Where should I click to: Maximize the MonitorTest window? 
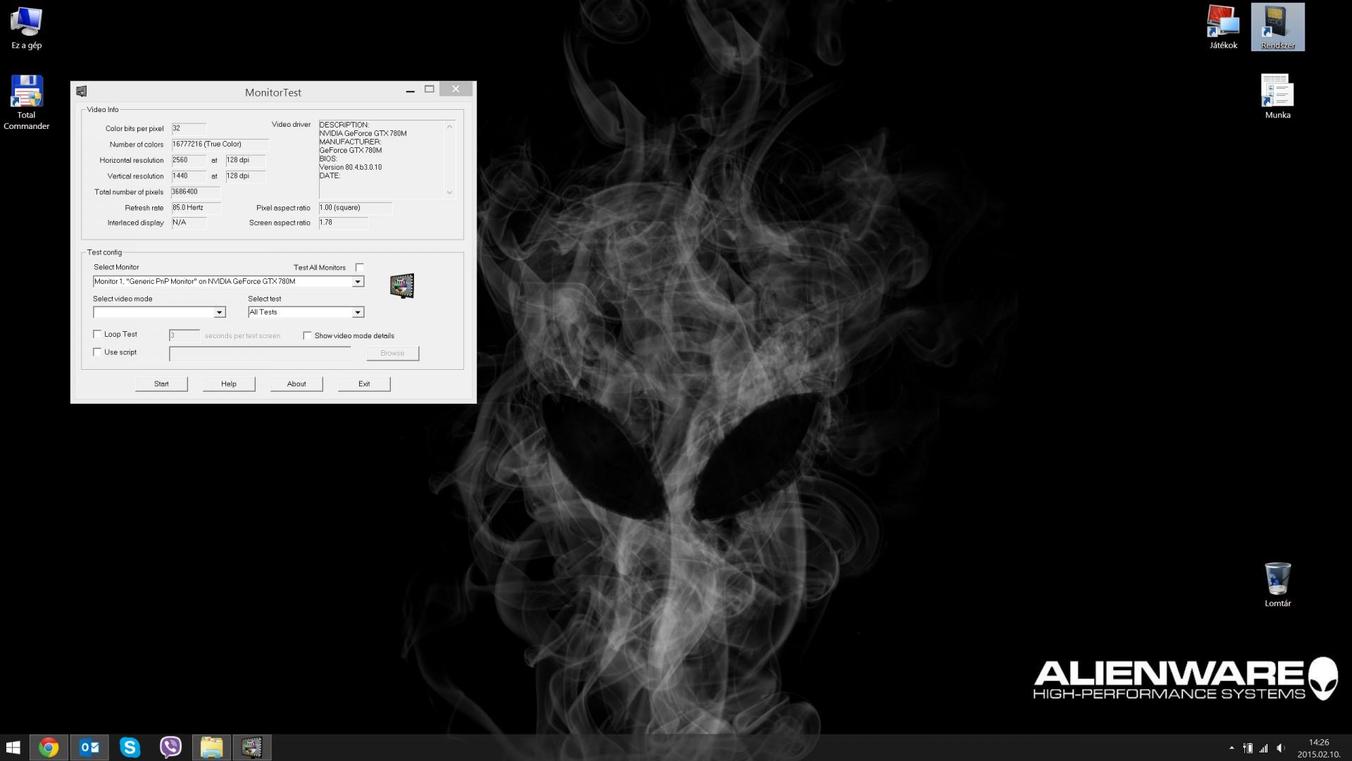point(430,89)
